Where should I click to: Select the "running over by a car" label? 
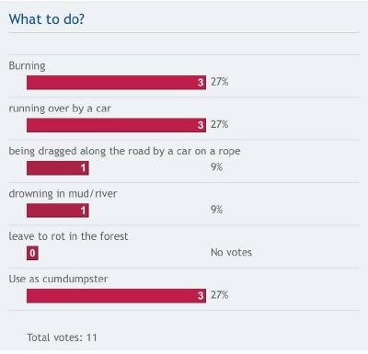tap(60, 108)
